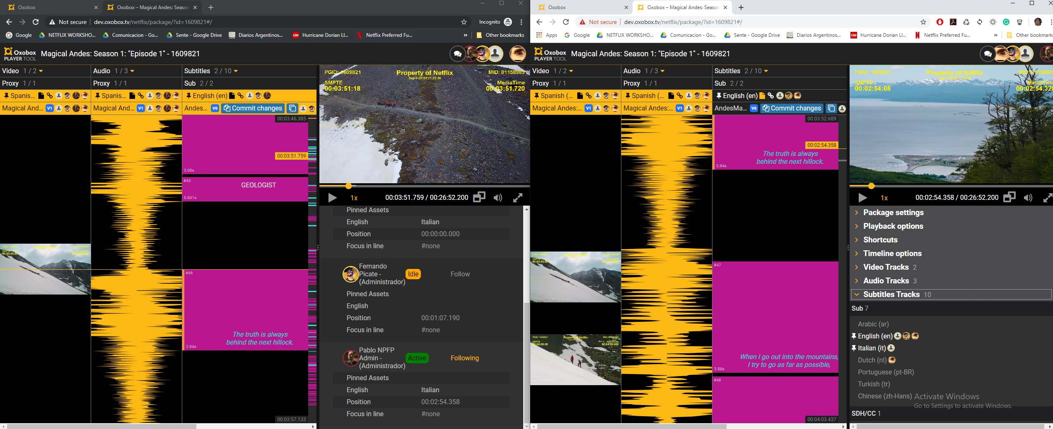Click link icon on right window Spanish audio track
Screen dimensions: 1053x429
(680, 96)
